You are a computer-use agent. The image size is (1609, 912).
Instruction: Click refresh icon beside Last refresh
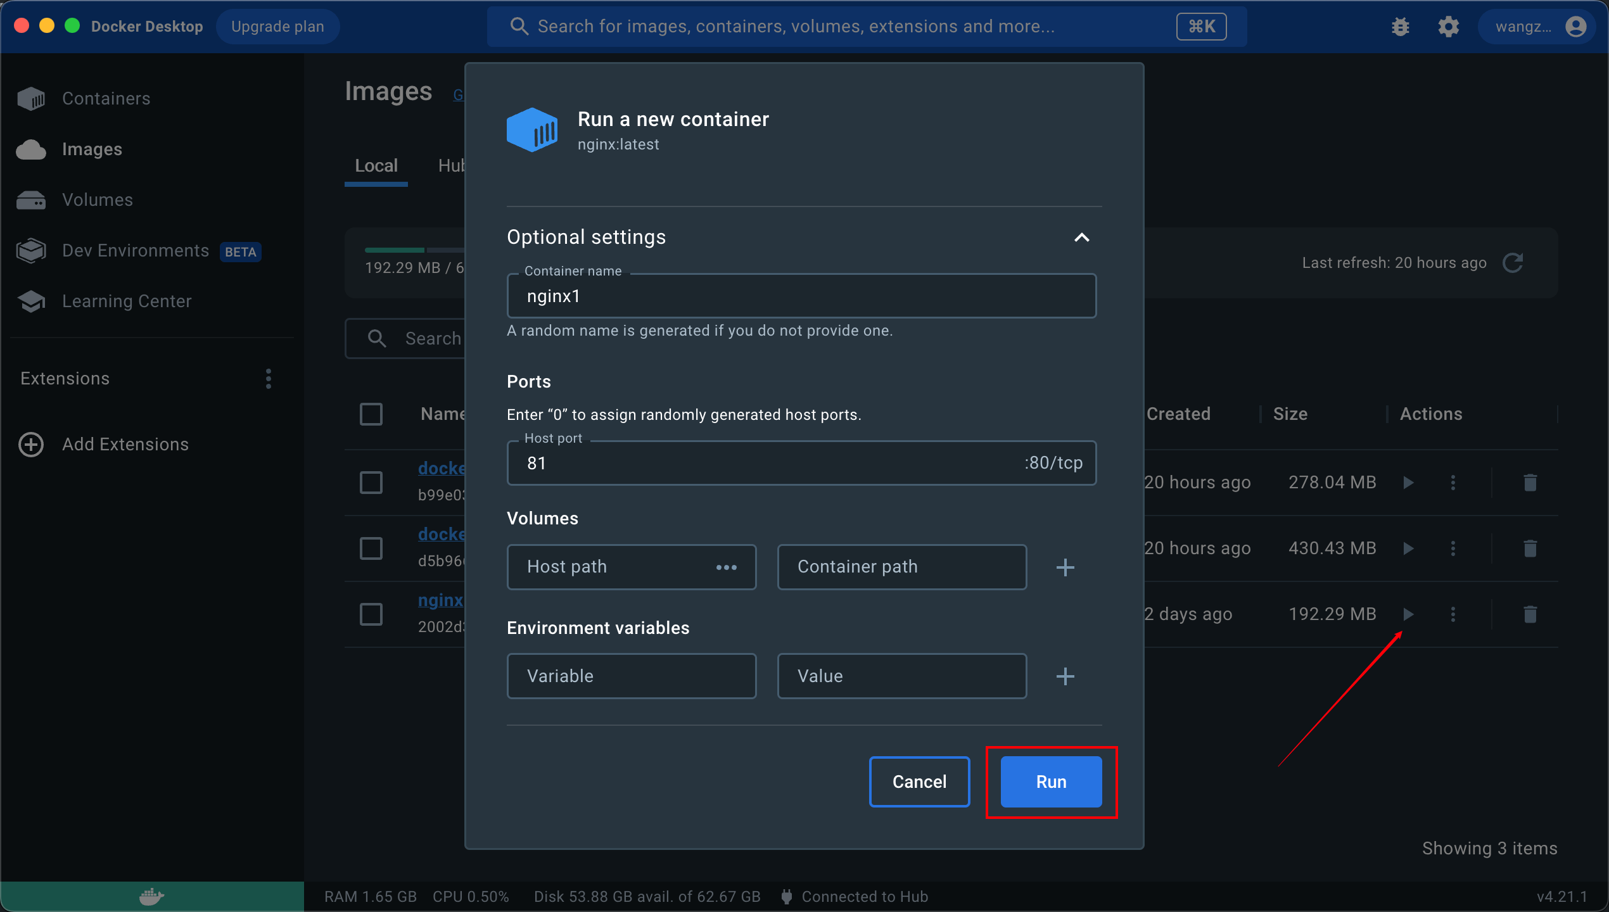pos(1513,263)
